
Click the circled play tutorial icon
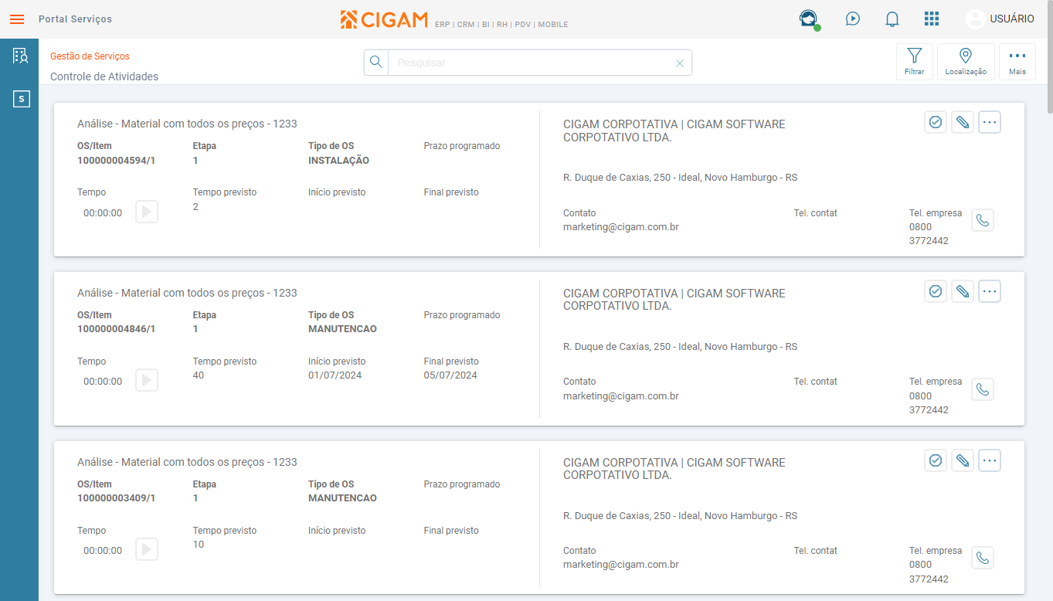click(x=853, y=19)
